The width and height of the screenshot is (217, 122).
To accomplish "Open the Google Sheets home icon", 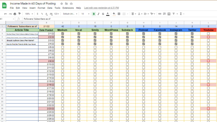I will [4, 6].
